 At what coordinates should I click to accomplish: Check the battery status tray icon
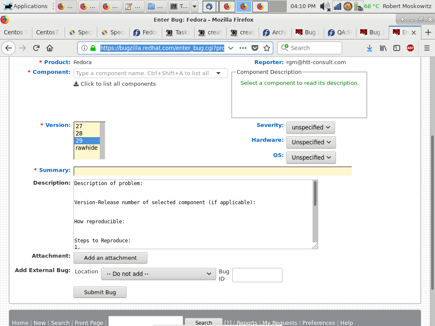click(x=358, y=6)
